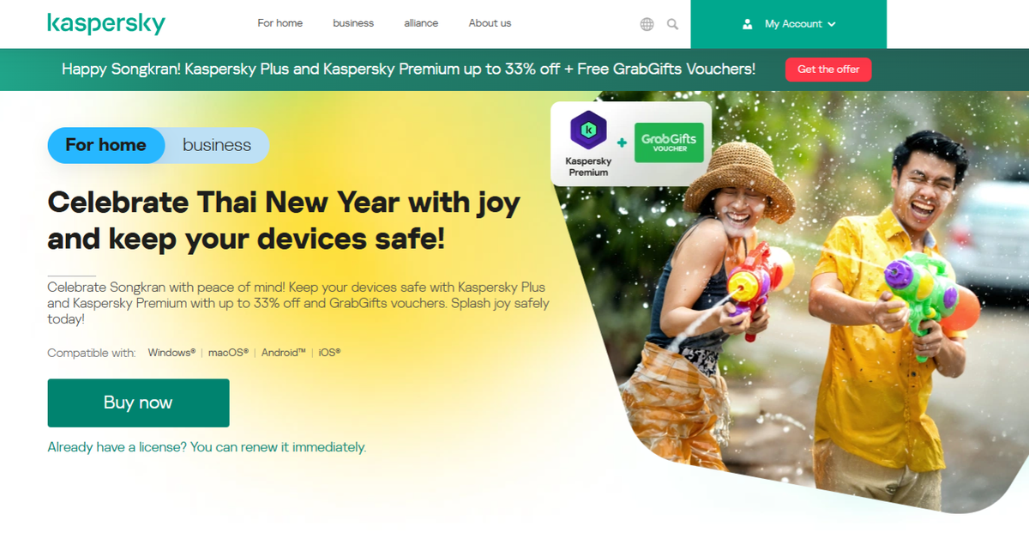Open the search magnifier icon
Viewport: 1029px width, 557px height.
673,24
